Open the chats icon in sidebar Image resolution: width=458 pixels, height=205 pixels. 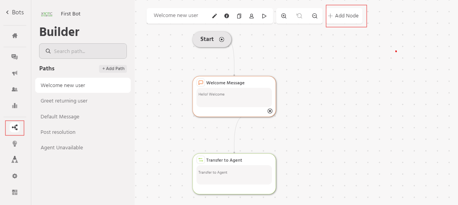pyautogui.click(x=15, y=57)
